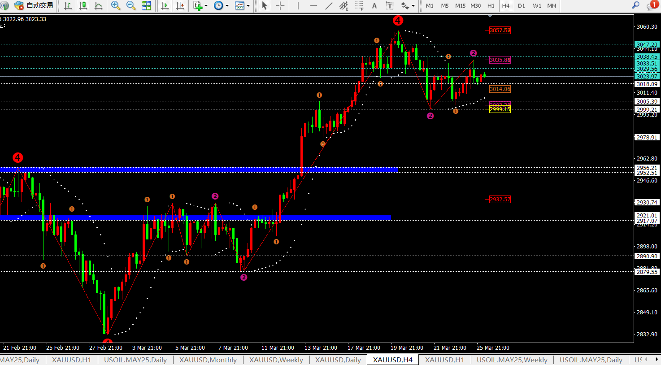Image resolution: width=661 pixels, height=365 pixels.
Task: Select the upper blue horizontal zone
Action: 199,169
